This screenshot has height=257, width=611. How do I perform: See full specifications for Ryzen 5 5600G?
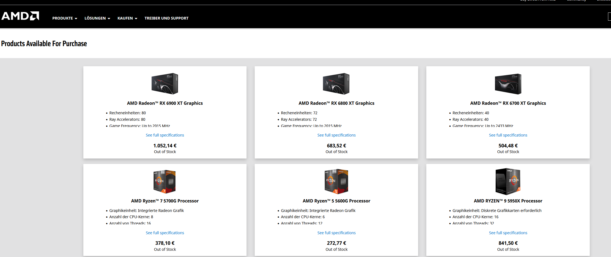tap(336, 233)
